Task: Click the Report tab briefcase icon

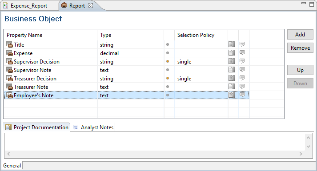Action: (64, 5)
